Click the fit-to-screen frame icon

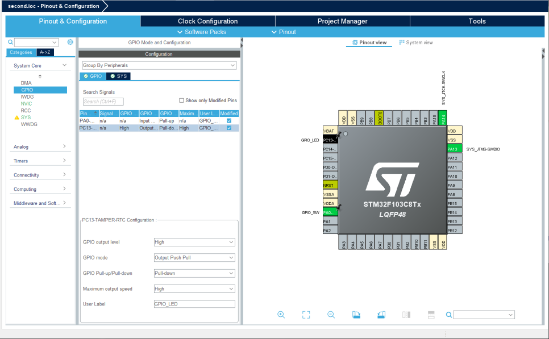[x=306, y=315]
